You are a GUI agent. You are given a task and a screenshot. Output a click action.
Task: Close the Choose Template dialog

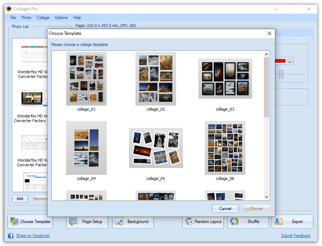point(270,33)
